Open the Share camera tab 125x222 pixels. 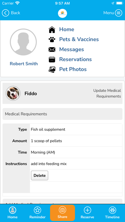click(62, 213)
